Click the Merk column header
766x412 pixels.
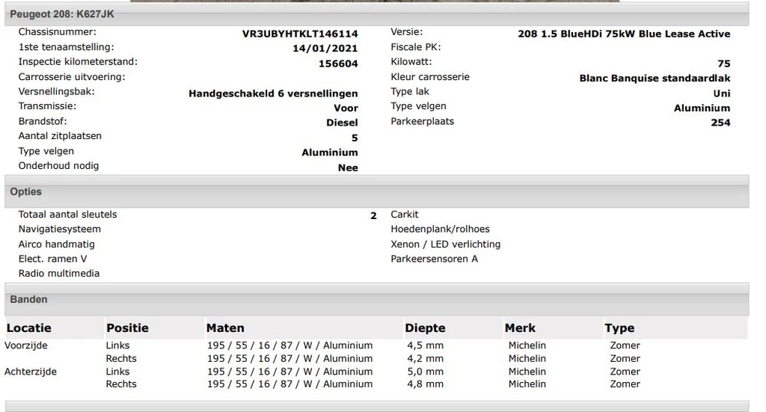click(520, 328)
